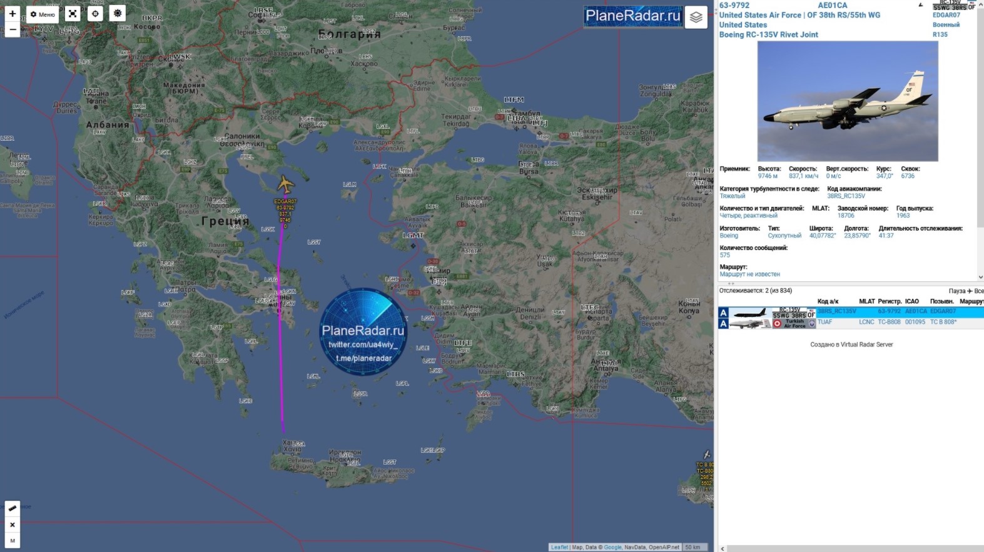
Task: Sort aircraft list by Позывн. column
Action: [x=942, y=301]
